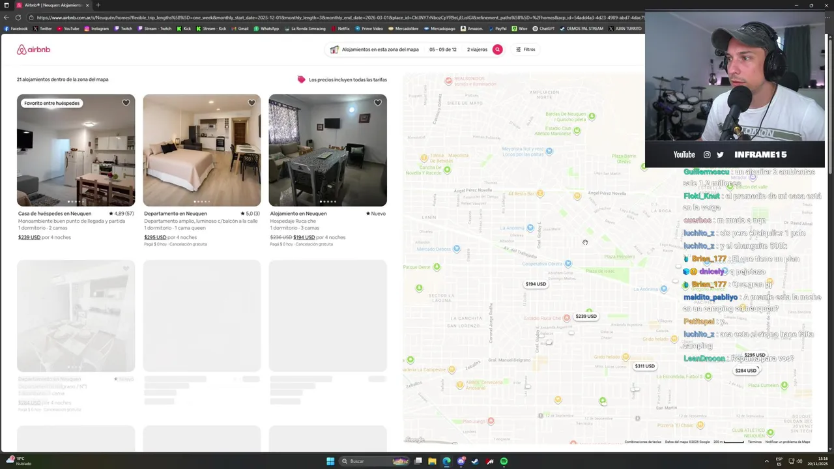
Task: Click '21 alojamientos dentro de la zona del mapa'
Action: point(63,79)
